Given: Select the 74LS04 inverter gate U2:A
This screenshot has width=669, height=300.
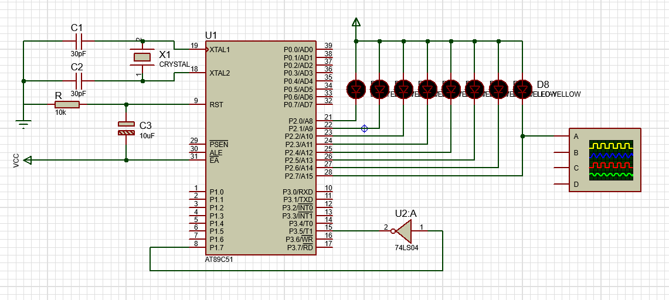Looking at the screenshot, I should (403, 231).
